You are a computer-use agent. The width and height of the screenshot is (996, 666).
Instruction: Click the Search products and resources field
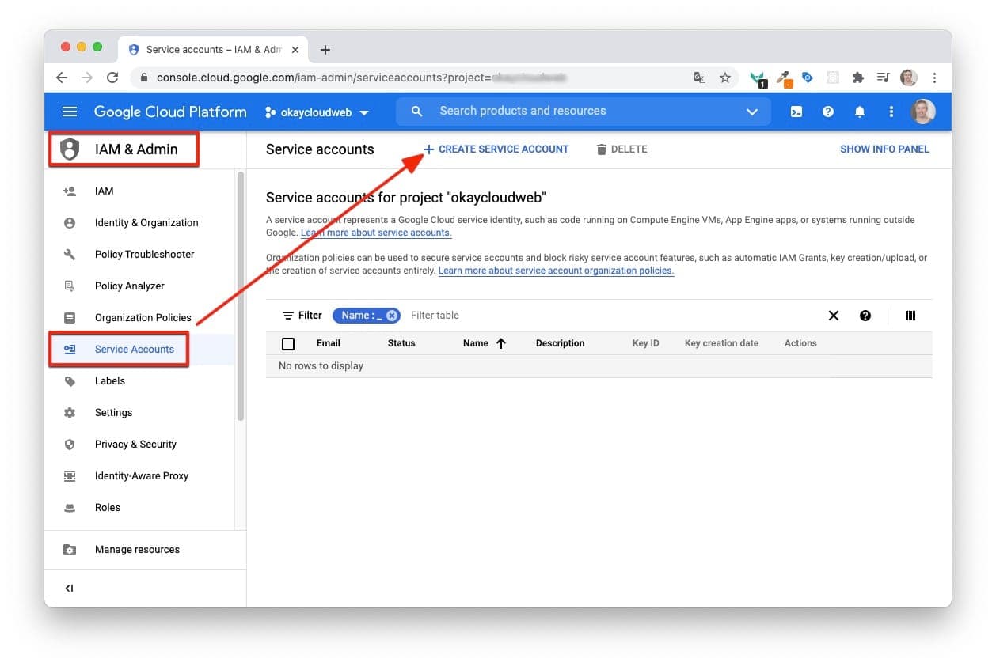point(584,112)
